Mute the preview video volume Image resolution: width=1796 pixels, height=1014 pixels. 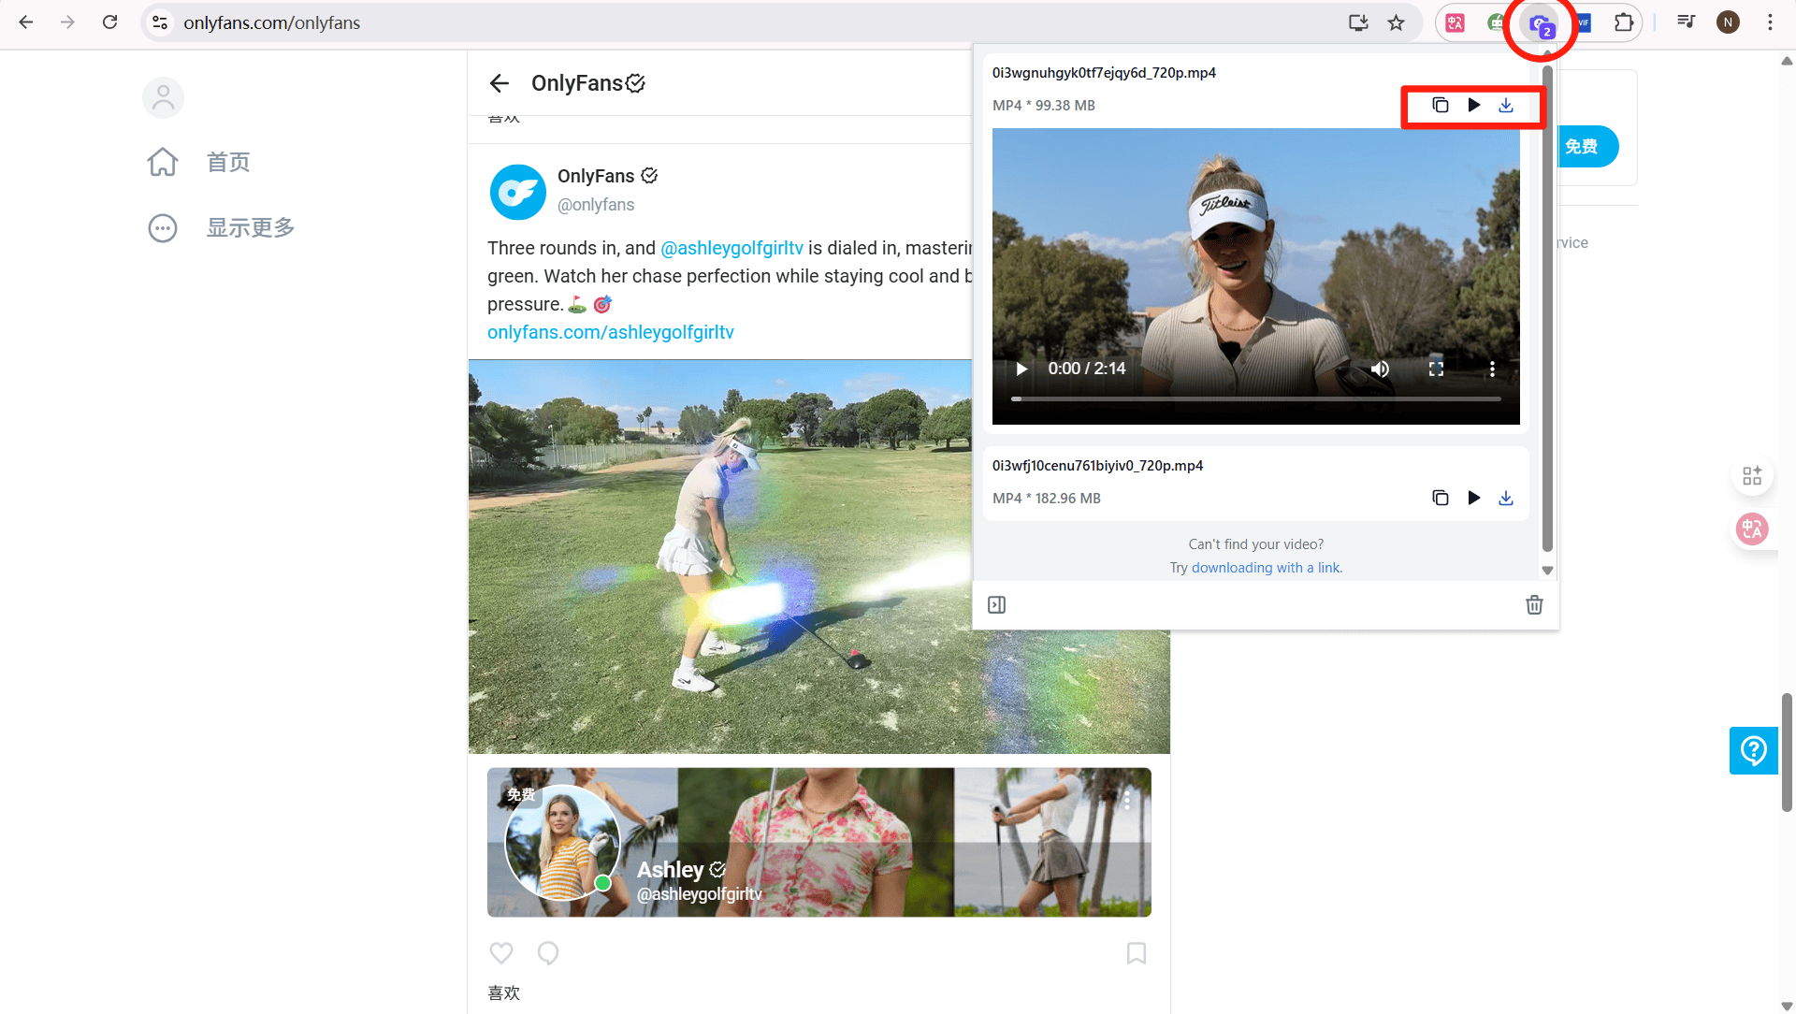1380,369
